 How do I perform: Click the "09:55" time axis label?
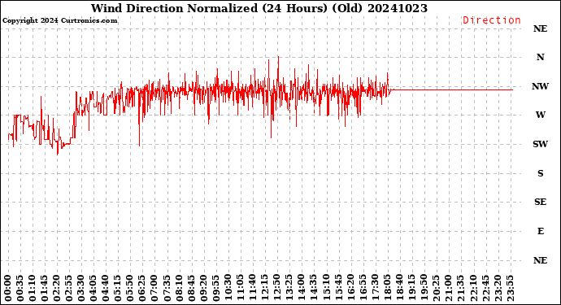[x=216, y=289]
